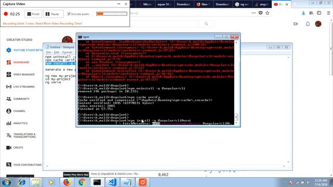Click npm console scrollbar down arrow

pyautogui.click(x=236, y=123)
